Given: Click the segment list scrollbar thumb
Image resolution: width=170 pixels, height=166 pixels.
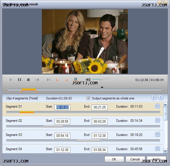Looking at the screenshot, I should click(x=165, y=114).
